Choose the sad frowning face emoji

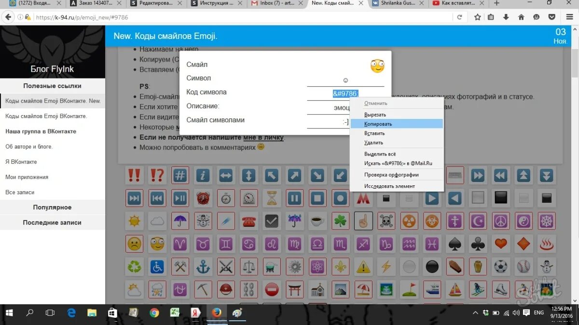134,244
